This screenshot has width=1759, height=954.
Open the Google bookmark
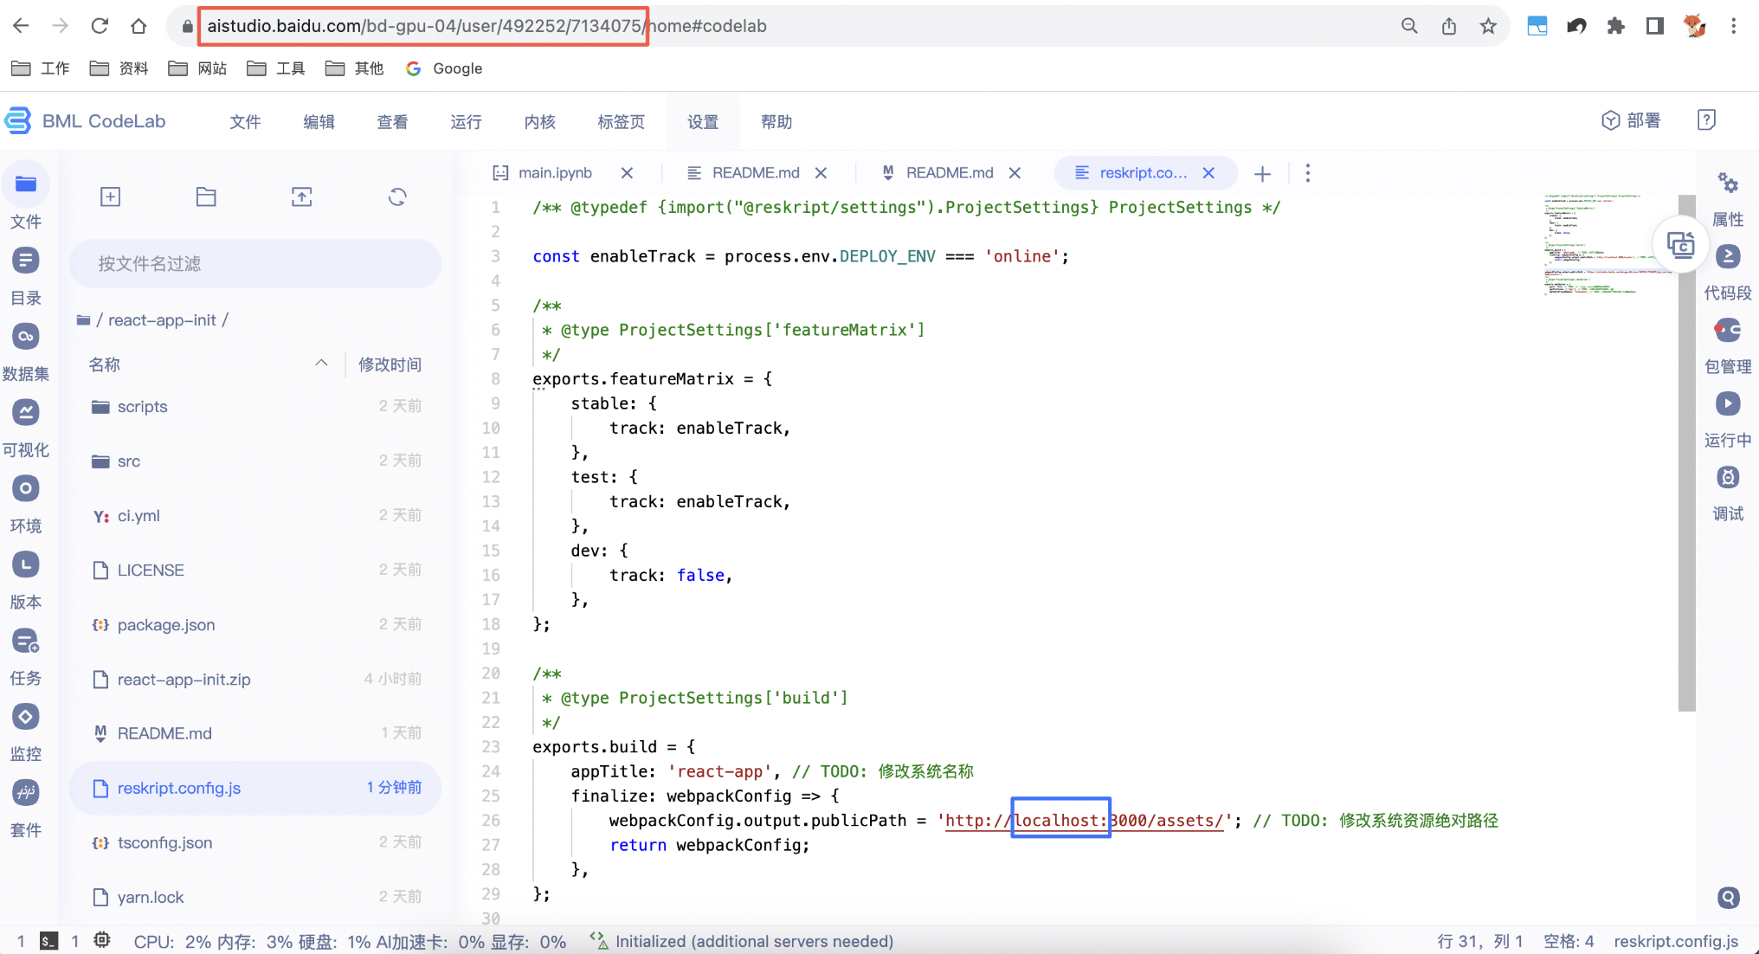[444, 68]
